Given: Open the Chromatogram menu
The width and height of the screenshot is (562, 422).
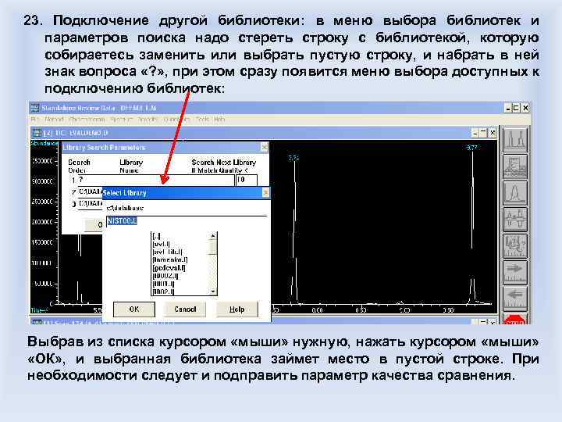Looking at the screenshot, I should pyautogui.click(x=87, y=119).
